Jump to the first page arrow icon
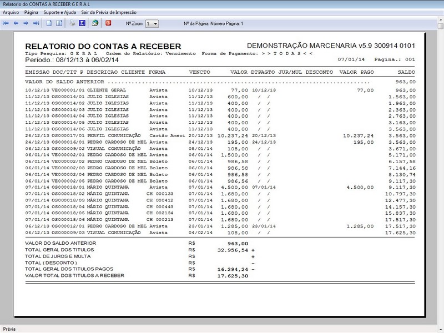The width and height of the screenshot is (444, 333). 7,23
